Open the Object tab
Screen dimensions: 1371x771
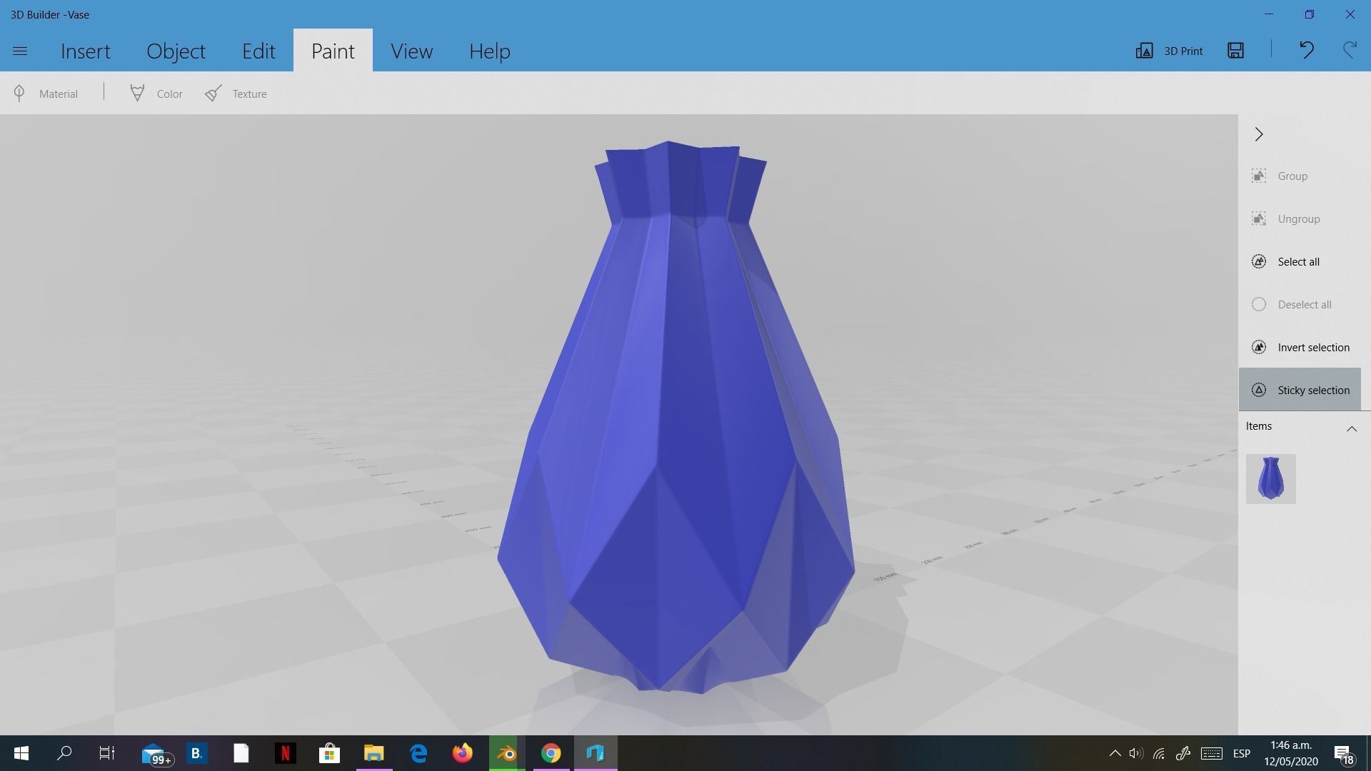click(176, 51)
